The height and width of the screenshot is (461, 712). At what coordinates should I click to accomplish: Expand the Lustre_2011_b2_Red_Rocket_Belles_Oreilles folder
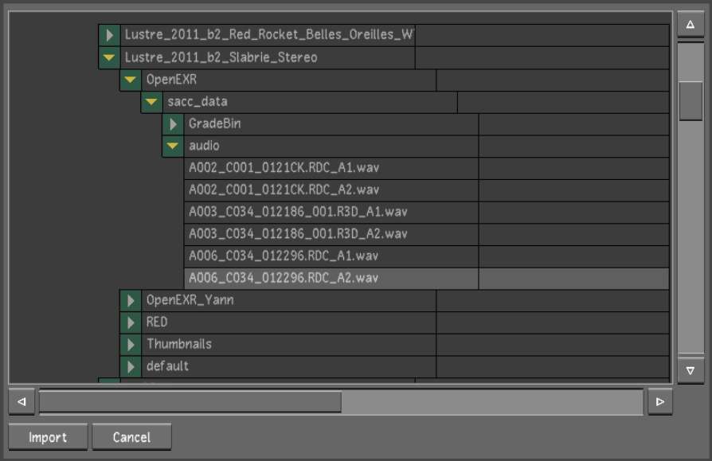[109, 35]
